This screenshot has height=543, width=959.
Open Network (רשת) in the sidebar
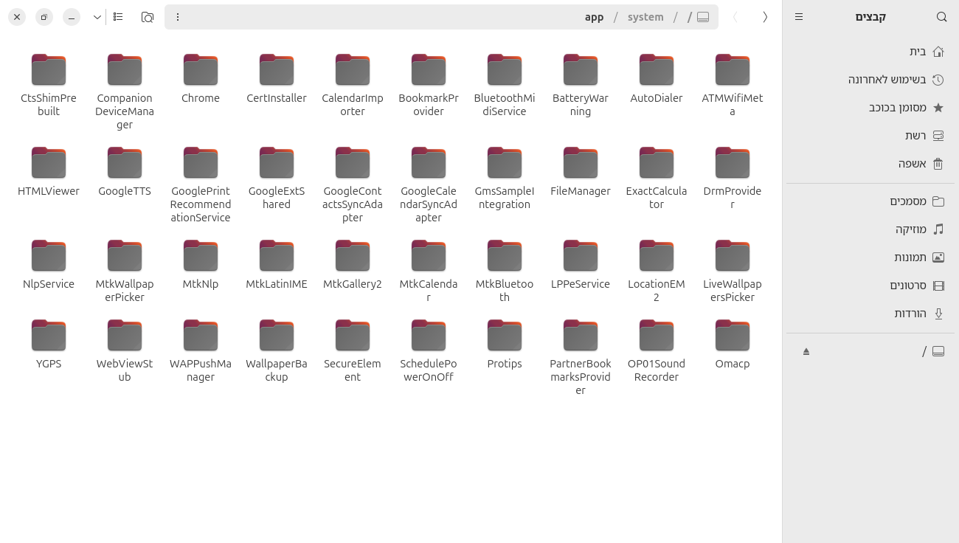click(x=870, y=136)
